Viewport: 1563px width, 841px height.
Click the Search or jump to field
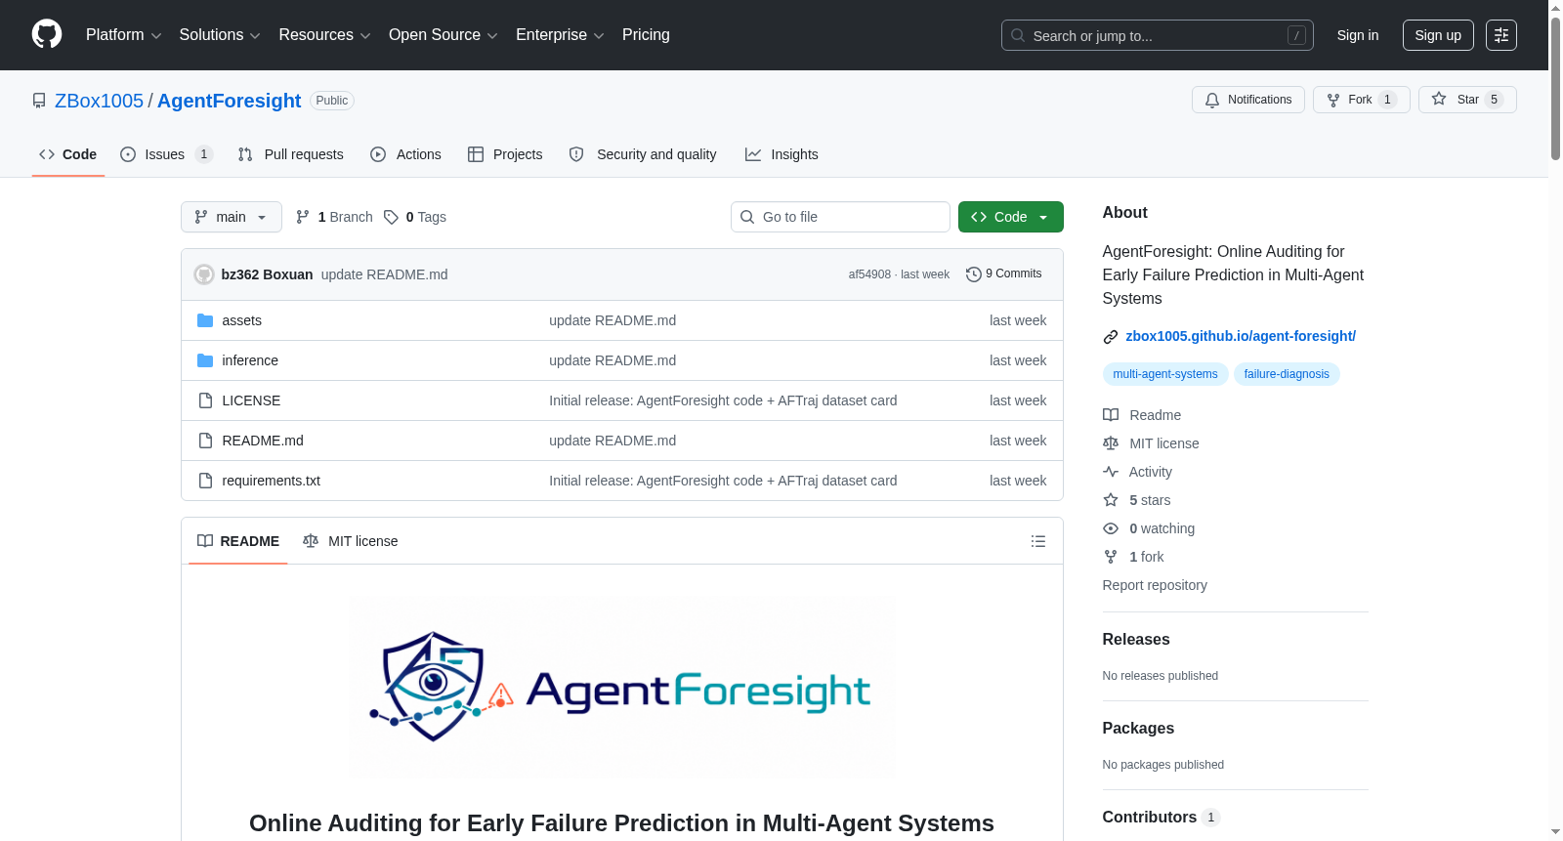click(1158, 35)
